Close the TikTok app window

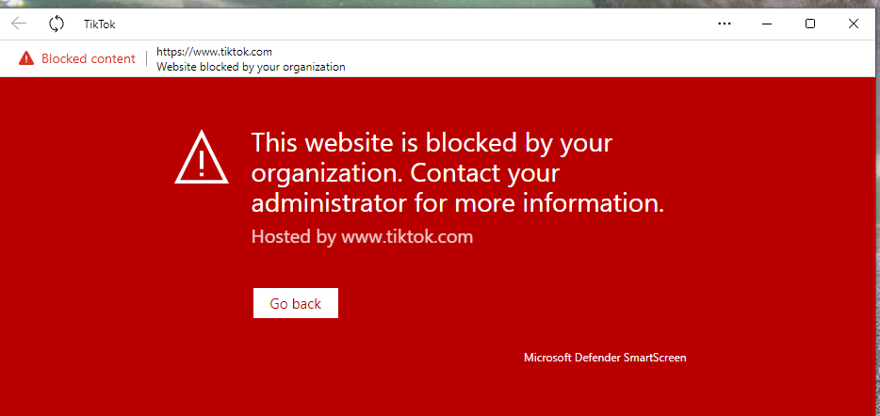click(x=854, y=24)
